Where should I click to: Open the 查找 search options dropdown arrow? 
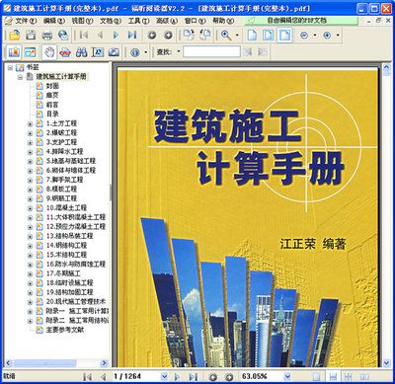(x=179, y=51)
